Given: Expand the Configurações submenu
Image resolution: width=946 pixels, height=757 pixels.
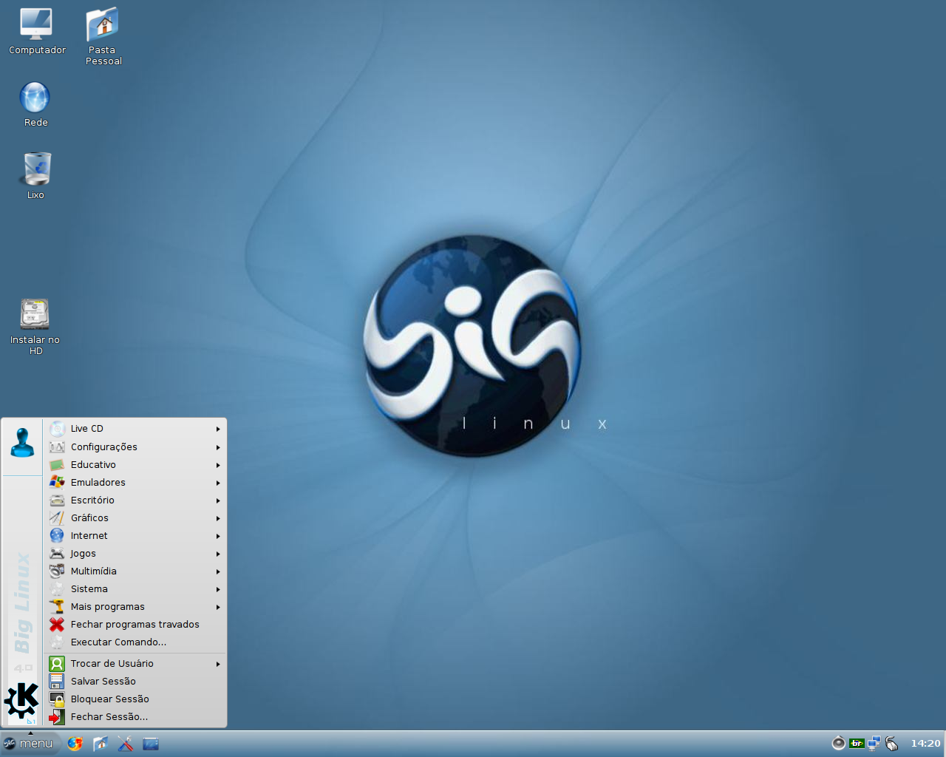Looking at the screenshot, I should point(135,447).
